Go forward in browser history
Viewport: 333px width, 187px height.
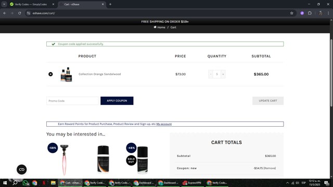(x=12, y=13)
